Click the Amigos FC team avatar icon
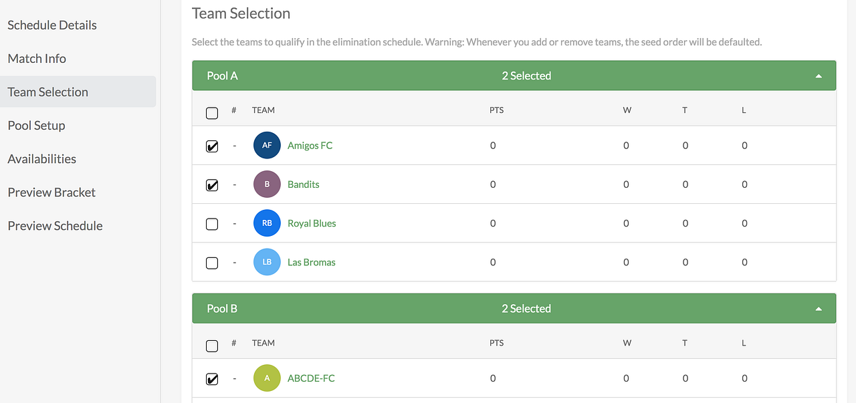The image size is (856, 403). (267, 146)
